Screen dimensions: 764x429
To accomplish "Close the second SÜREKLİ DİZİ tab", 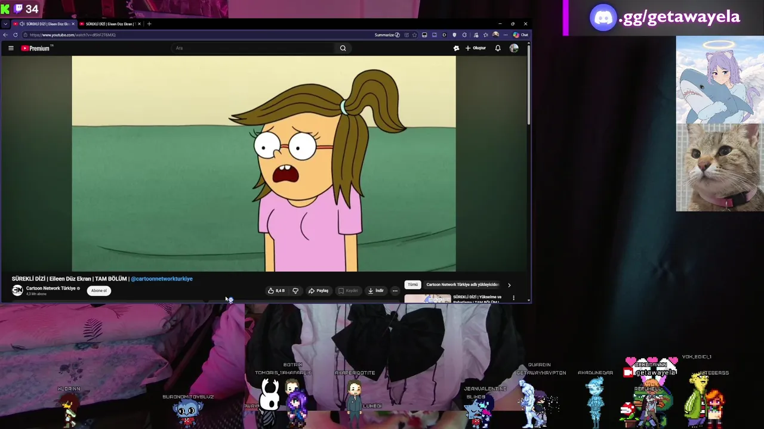I will click(139, 24).
